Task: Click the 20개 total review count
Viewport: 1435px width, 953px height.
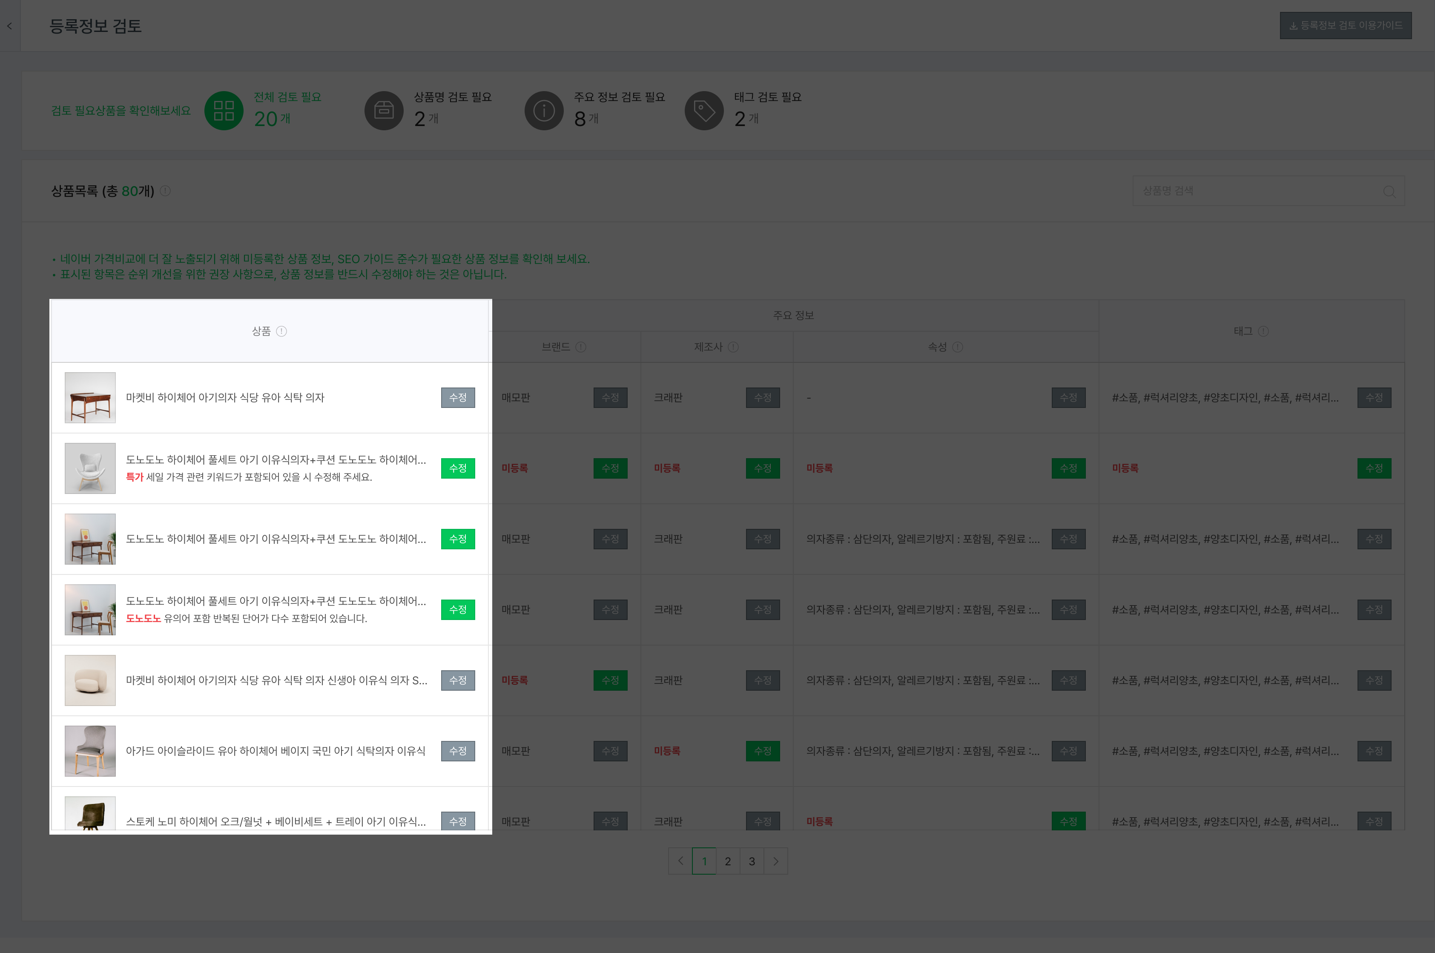Action: [272, 118]
